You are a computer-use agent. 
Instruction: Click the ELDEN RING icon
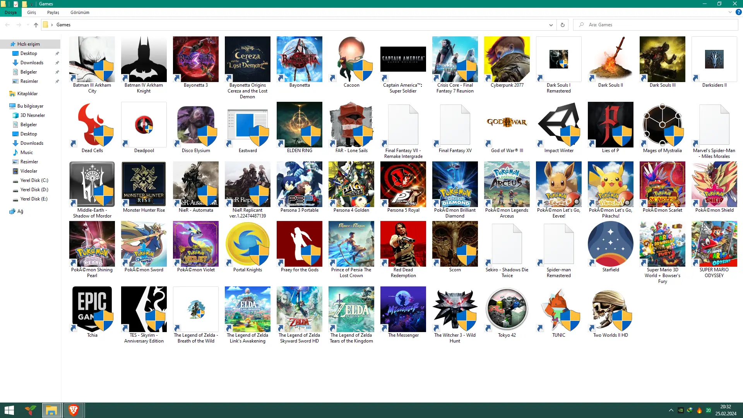[x=300, y=125]
